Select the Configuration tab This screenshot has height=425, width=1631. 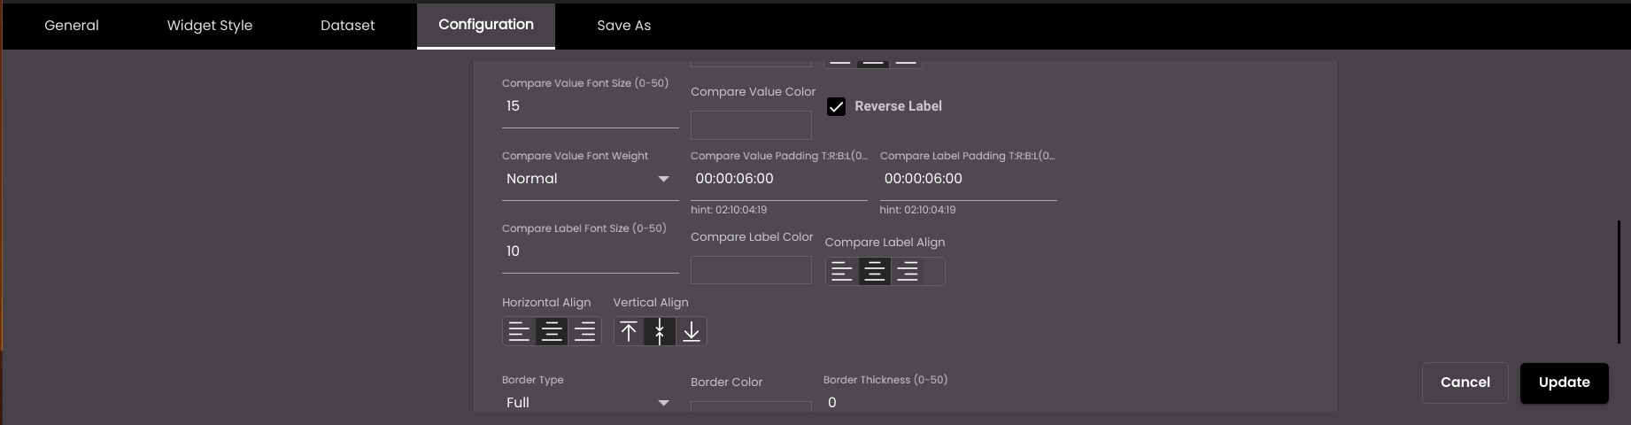pos(486,25)
